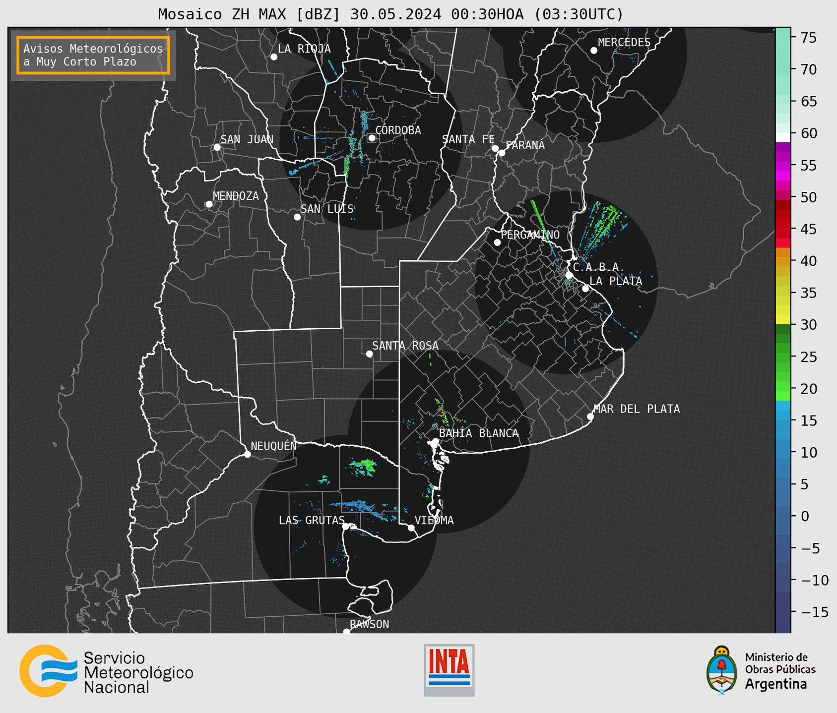Pick the La Rioja city marker dot
837x713 pixels.
[x=273, y=57]
